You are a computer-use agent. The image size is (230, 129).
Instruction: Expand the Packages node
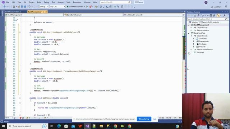pos(194,44)
